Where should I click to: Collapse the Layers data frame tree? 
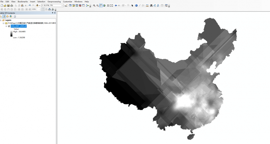(x=1, y=20)
